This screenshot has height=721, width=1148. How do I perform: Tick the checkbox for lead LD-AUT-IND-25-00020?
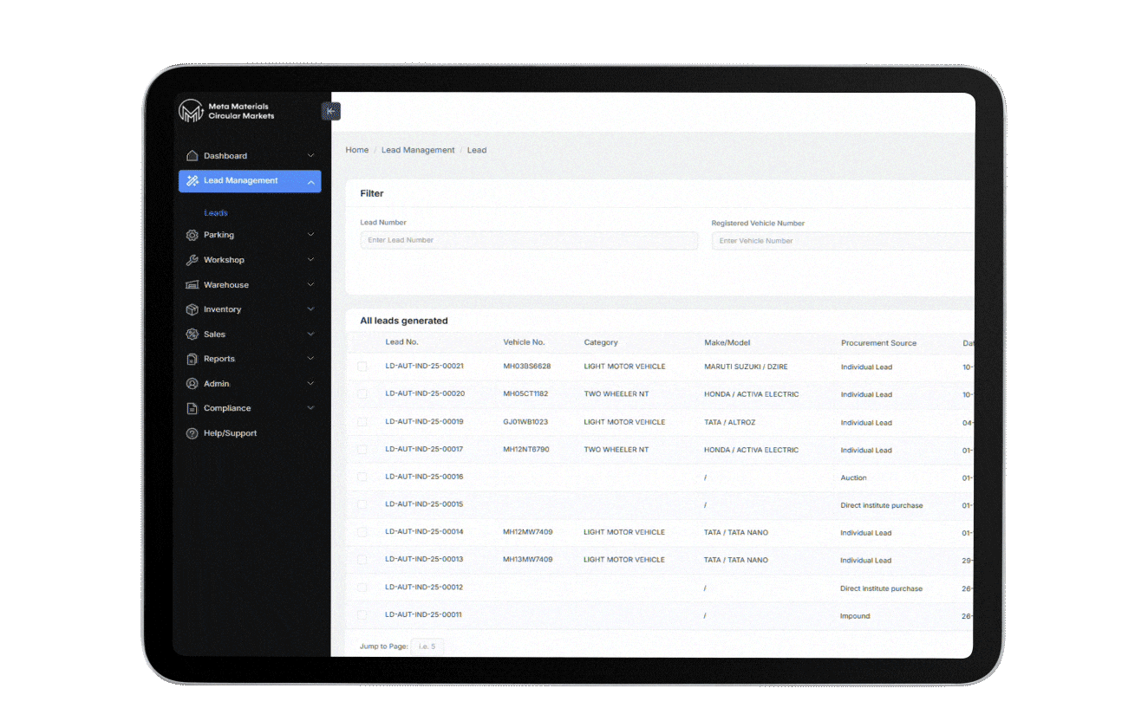362,394
